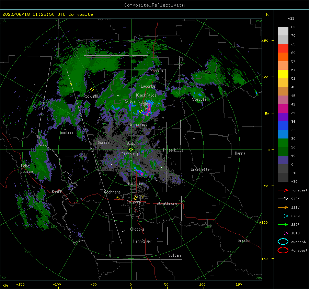Click the Blackfalds town label

coord(146,95)
